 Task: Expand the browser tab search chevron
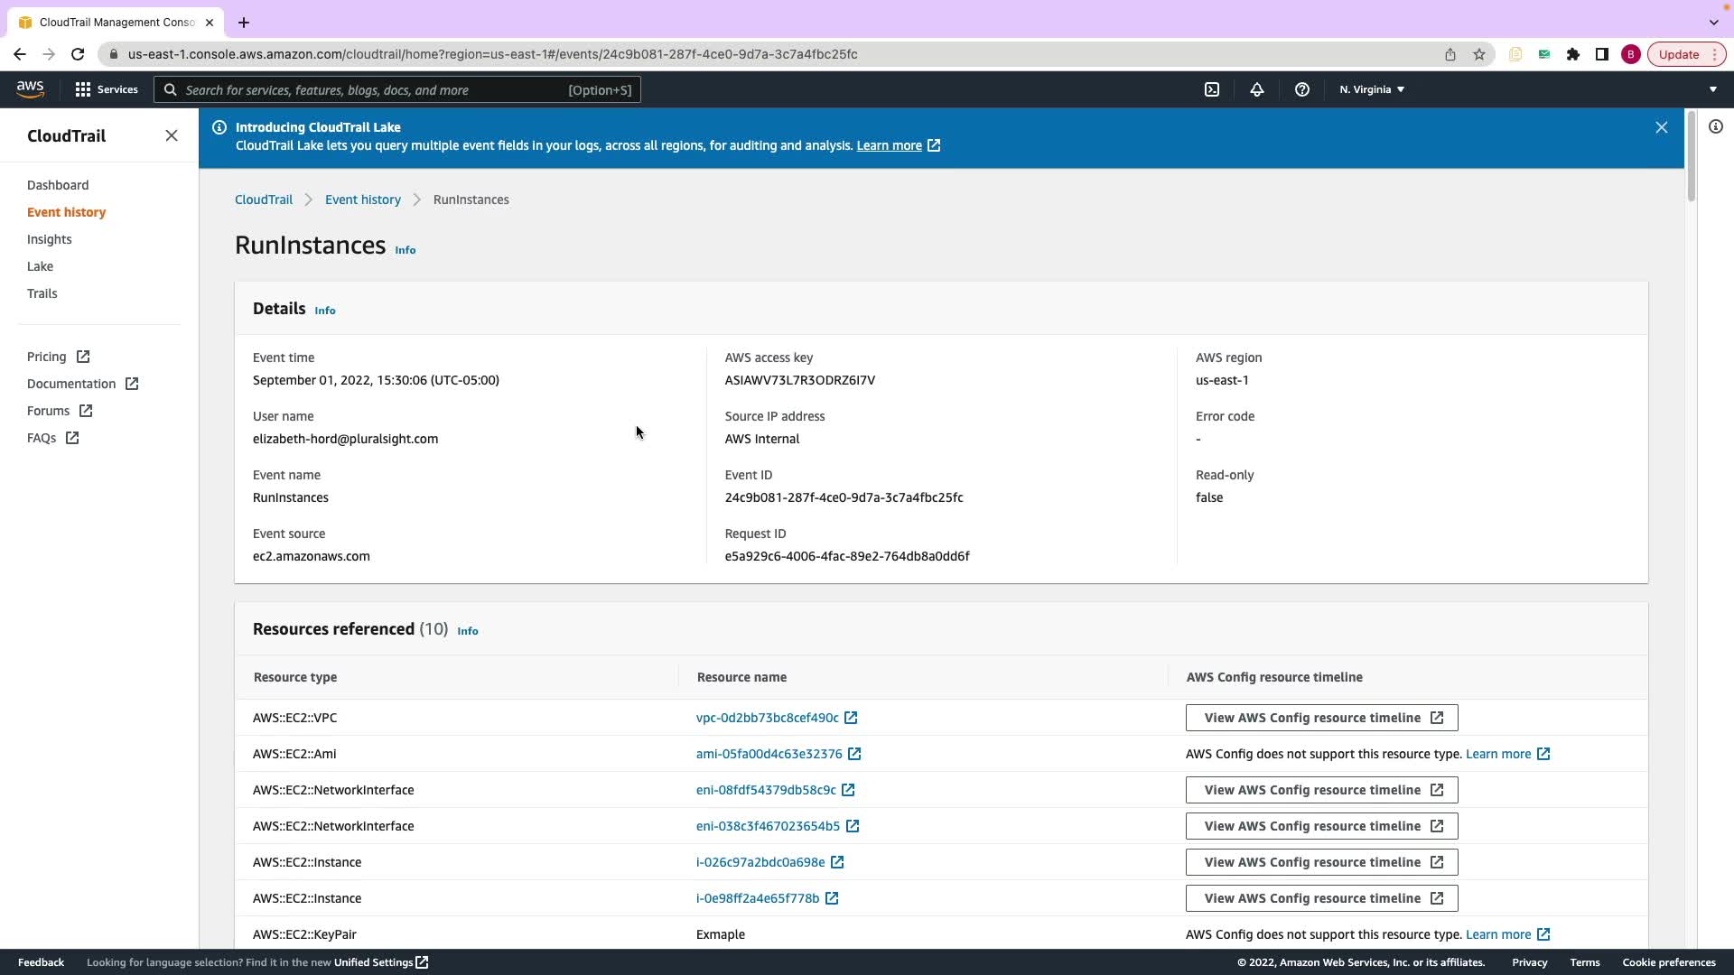click(x=1713, y=22)
